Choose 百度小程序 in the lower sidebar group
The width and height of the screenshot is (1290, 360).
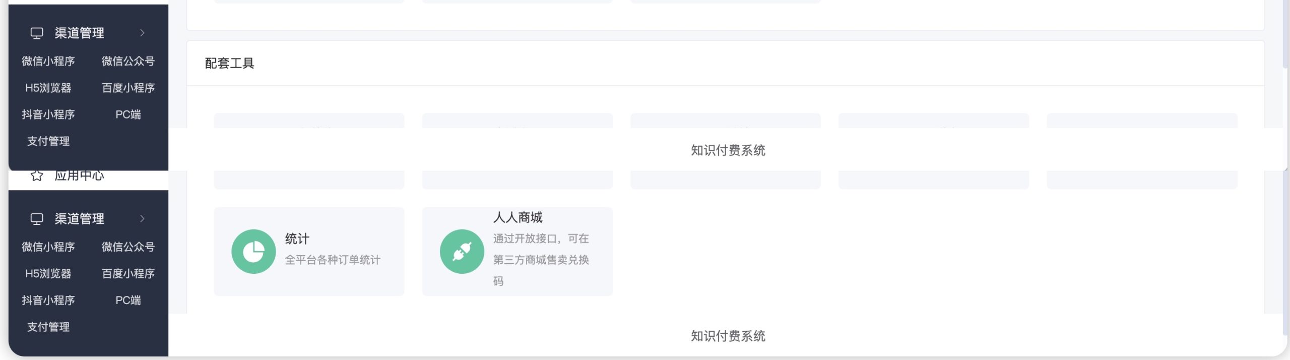coord(128,274)
